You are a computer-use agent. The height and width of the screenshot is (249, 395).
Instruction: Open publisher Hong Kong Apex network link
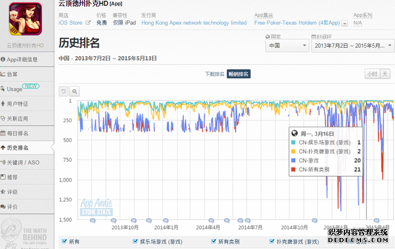tap(194, 23)
